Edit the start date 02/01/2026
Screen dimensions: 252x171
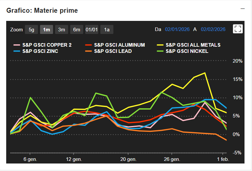177,29
